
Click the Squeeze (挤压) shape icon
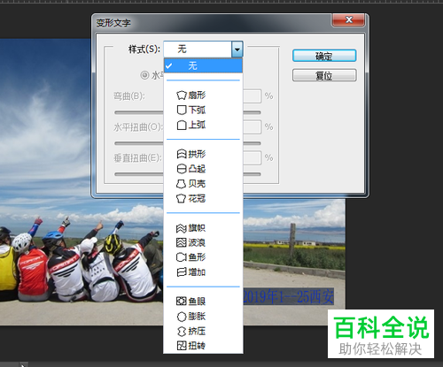tap(182, 331)
